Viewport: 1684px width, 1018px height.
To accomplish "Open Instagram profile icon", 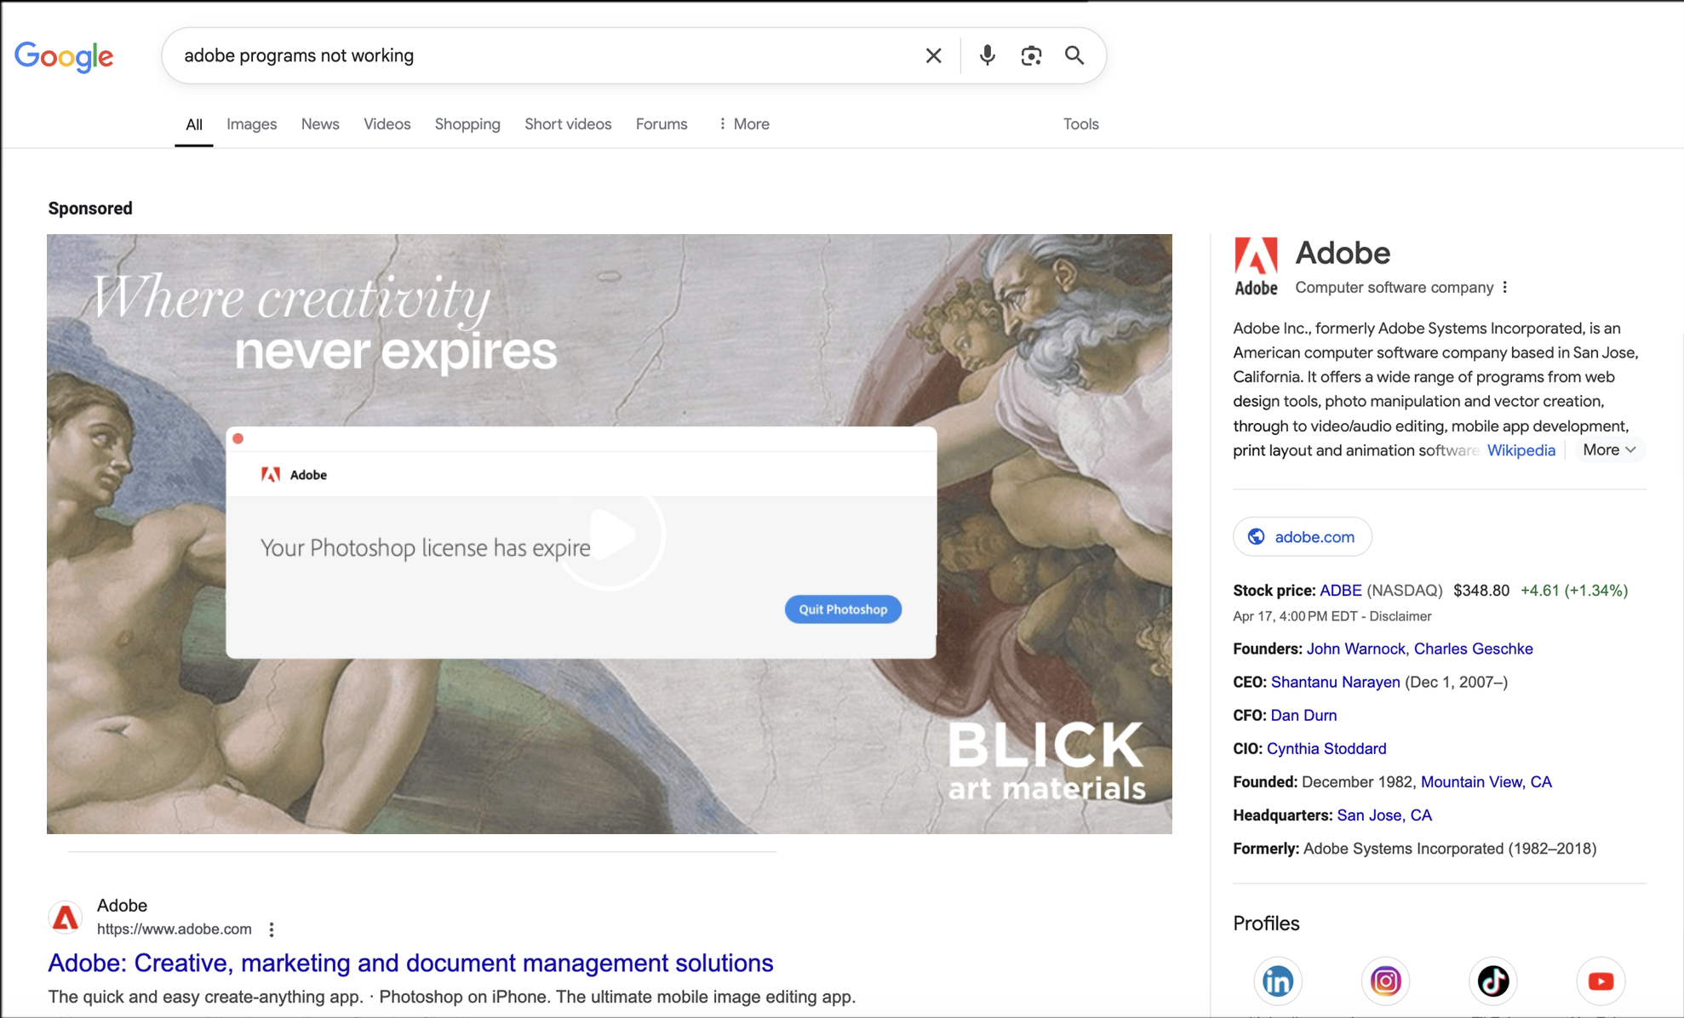I will click(x=1385, y=981).
